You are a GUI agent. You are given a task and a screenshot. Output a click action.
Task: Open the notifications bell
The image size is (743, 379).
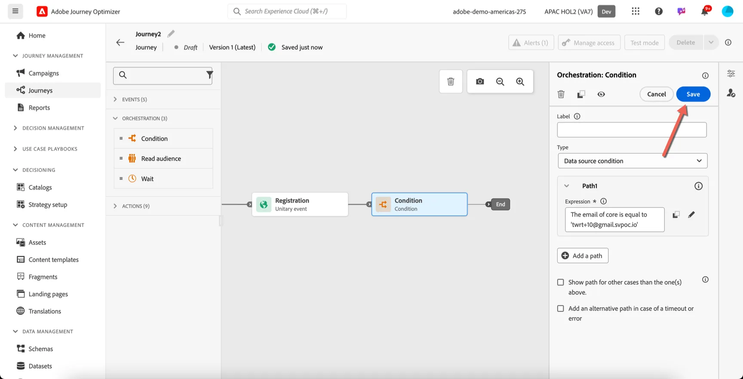(x=705, y=11)
